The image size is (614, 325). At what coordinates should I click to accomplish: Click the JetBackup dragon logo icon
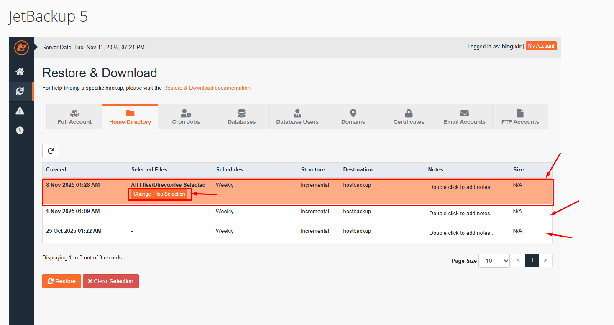pos(21,48)
